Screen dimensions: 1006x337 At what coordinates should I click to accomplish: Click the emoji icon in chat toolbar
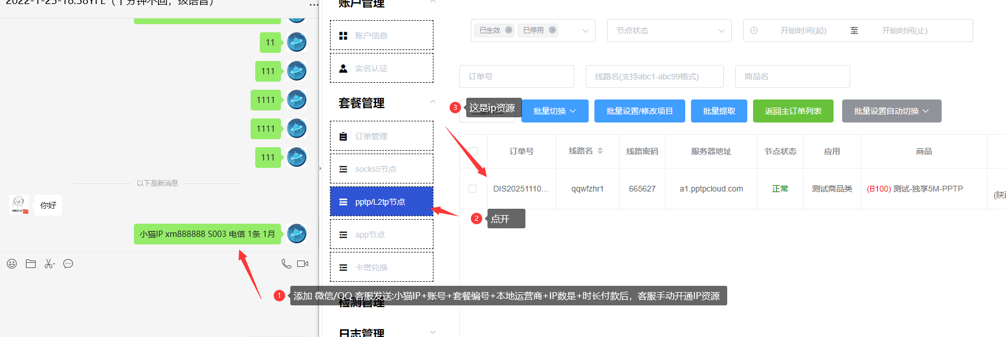[x=11, y=264]
